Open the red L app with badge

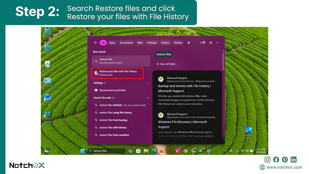coord(178,151)
